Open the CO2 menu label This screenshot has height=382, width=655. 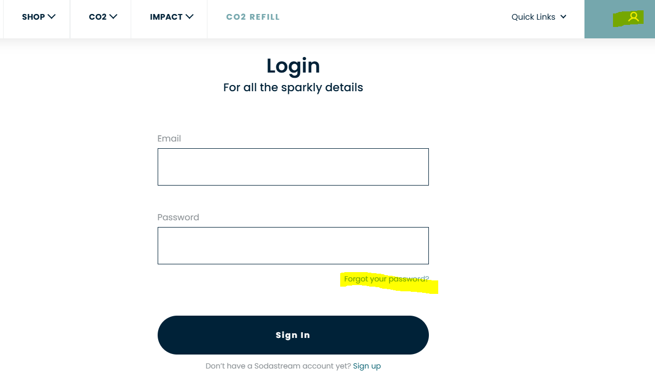point(97,17)
